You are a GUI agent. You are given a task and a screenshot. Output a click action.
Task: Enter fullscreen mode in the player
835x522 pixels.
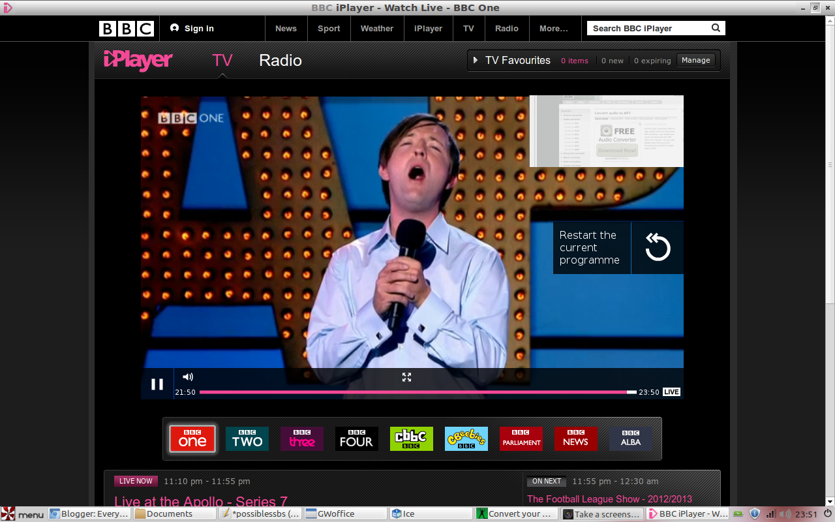pos(406,377)
